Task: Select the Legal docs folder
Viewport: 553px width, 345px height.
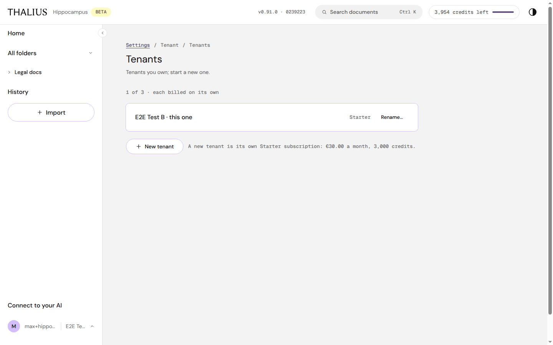Action: (28, 72)
